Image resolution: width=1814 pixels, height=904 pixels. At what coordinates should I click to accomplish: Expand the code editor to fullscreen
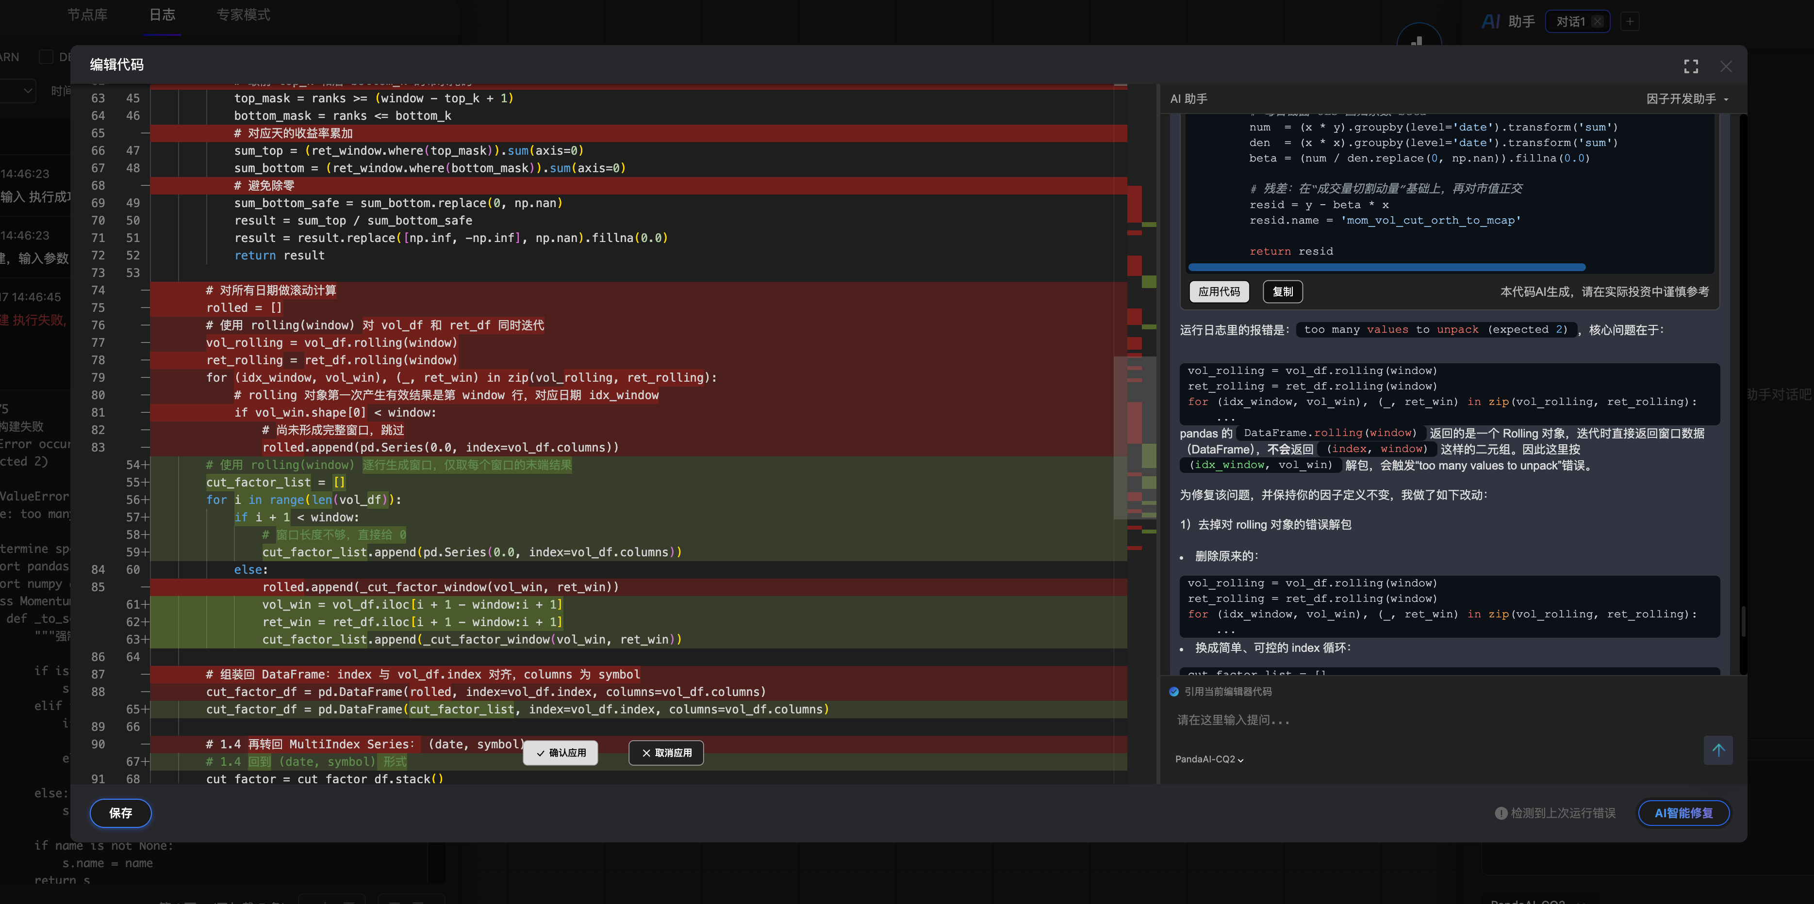click(x=1691, y=66)
